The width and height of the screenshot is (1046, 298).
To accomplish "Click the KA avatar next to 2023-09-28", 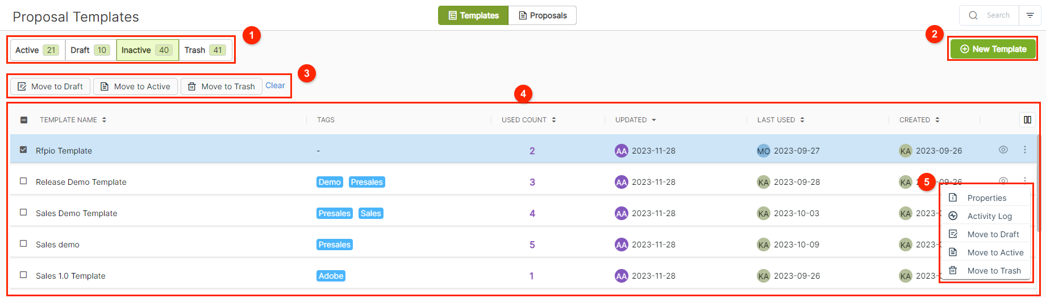I will tap(764, 182).
